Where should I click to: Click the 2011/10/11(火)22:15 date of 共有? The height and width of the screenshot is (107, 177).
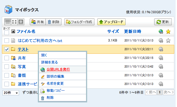pos(139,58)
